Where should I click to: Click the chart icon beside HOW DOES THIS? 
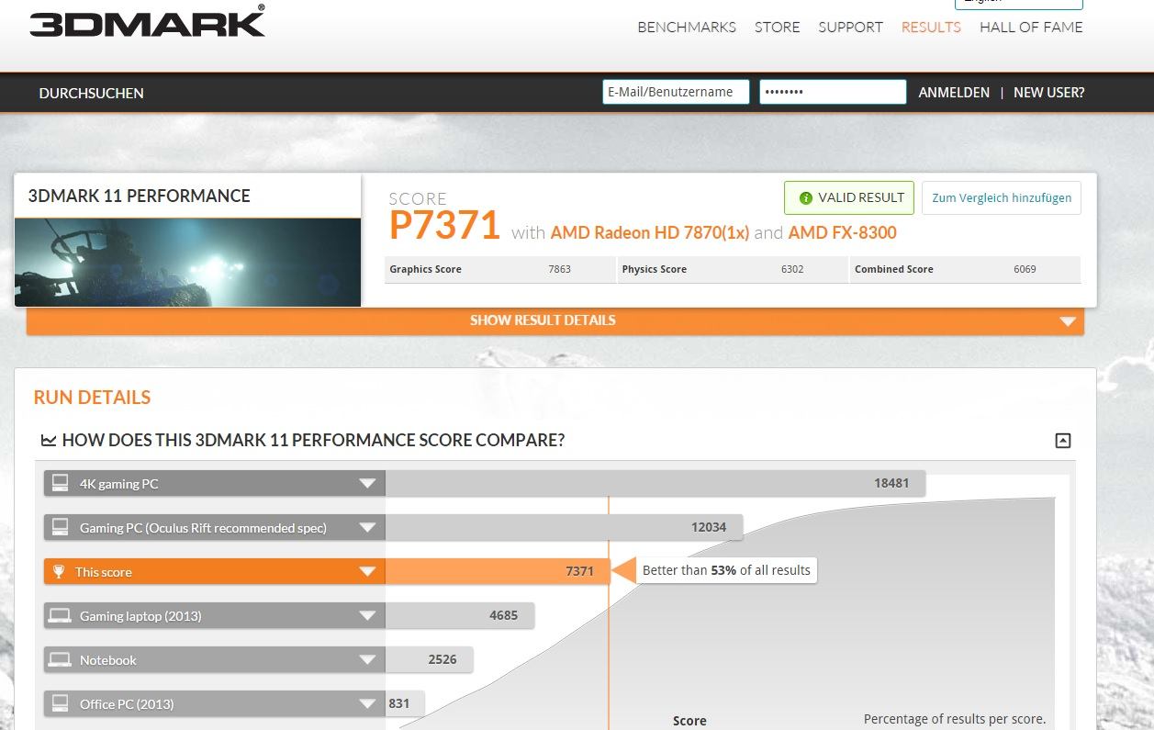pos(49,441)
